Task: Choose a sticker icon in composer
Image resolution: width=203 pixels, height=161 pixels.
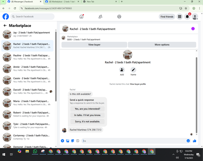Action: [x=73, y=141]
